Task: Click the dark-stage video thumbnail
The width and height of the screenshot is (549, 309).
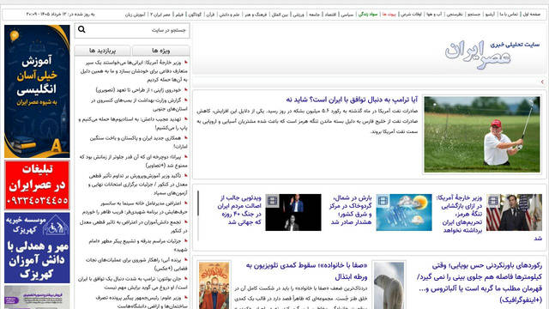Action: (293, 212)
